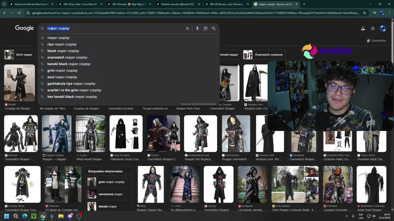Viewport: 394px width, 221px height.
Task: View site information icon in address bar
Action: coord(28,13)
